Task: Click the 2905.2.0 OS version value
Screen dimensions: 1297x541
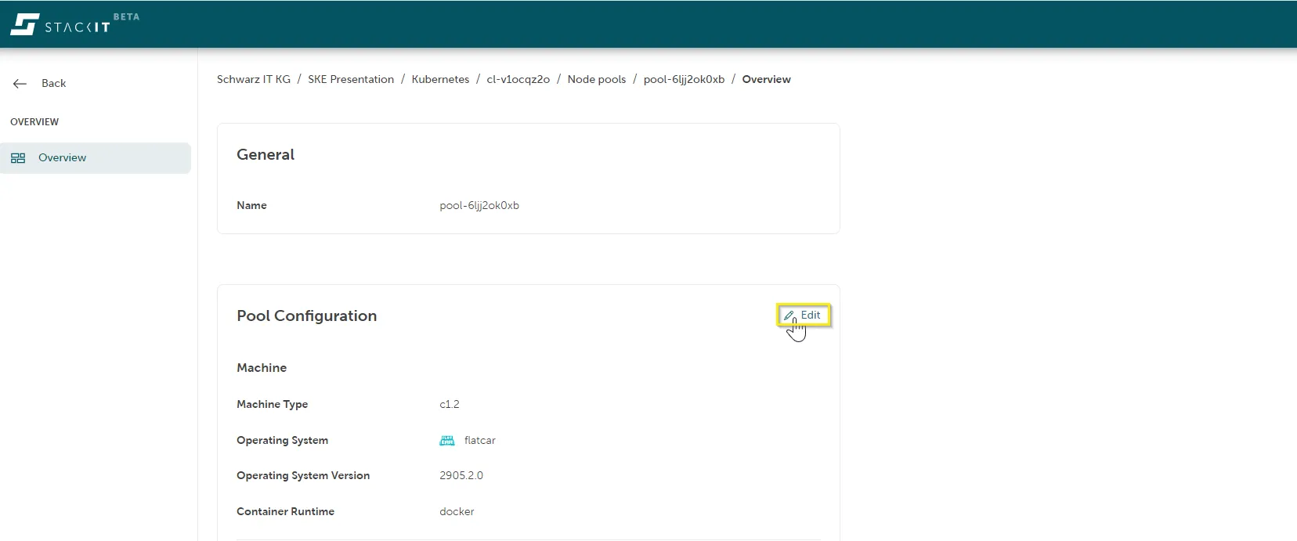Action: coord(461,476)
